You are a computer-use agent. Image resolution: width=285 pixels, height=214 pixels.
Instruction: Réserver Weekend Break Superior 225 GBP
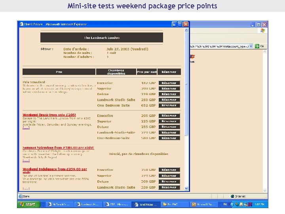pos(169,121)
